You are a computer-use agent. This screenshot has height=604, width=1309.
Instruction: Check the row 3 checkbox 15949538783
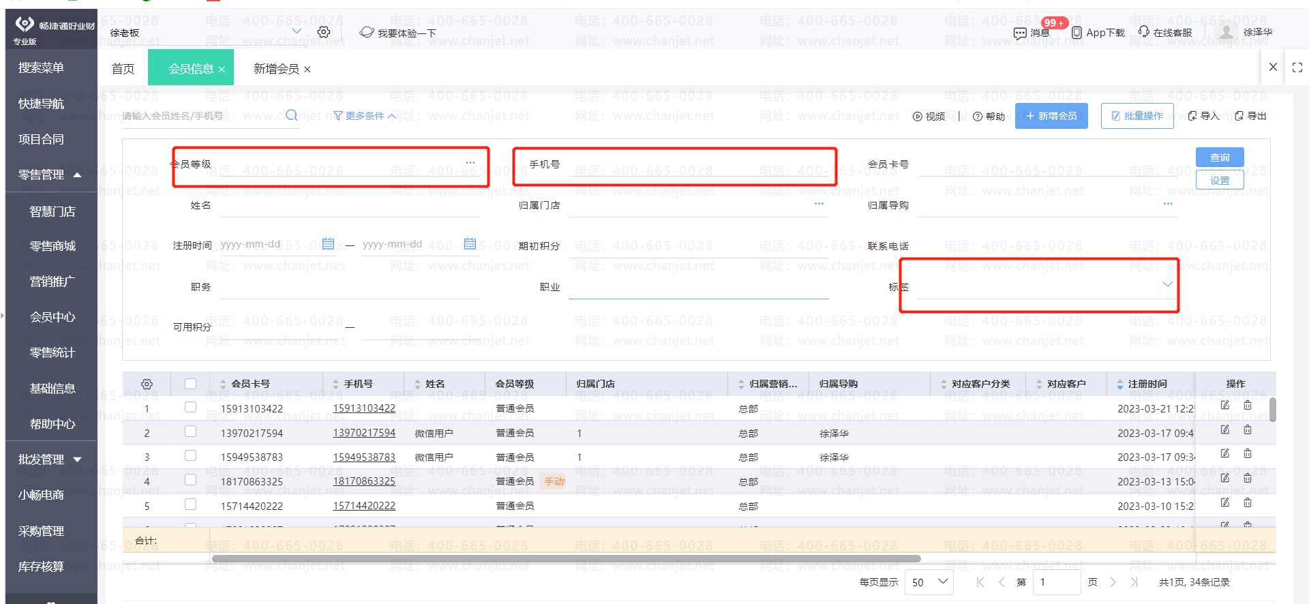point(190,455)
